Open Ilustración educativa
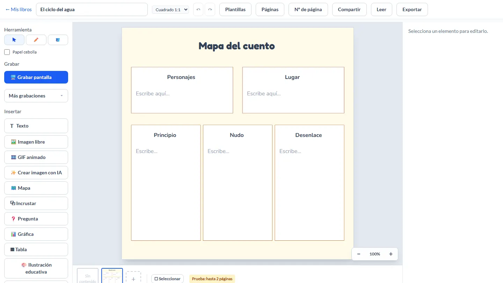 click(36, 268)
